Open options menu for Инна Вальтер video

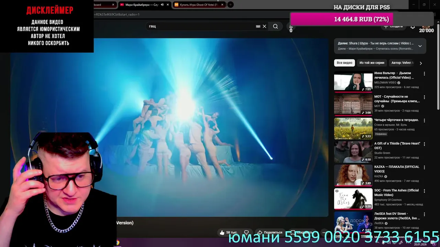(424, 74)
